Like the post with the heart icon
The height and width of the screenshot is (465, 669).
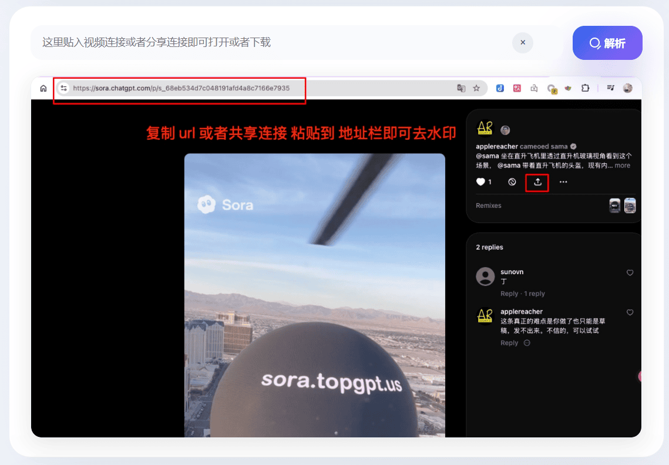(480, 182)
